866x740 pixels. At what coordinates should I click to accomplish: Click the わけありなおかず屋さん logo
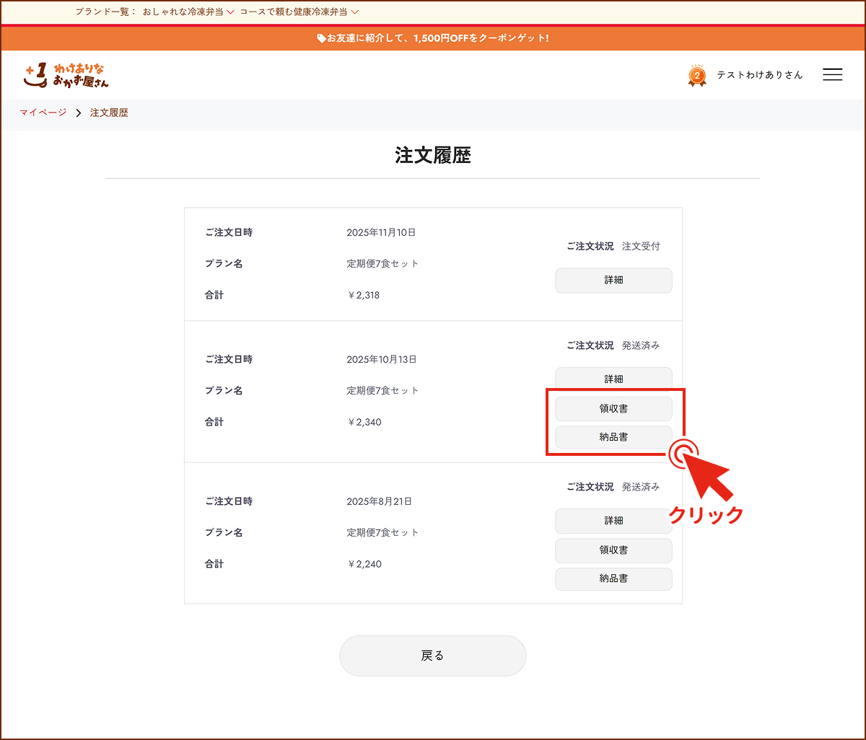(x=65, y=74)
